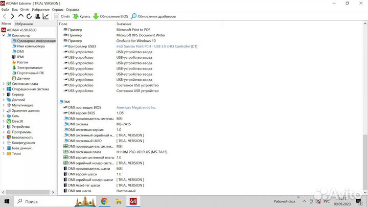The height and width of the screenshot is (207, 368).
Task: Refresh the page with the circular arrow icon
Action: click(x=29, y=16)
